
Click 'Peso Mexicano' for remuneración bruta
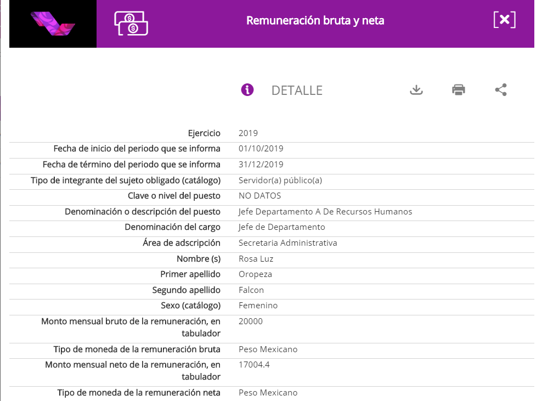coord(268,349)
